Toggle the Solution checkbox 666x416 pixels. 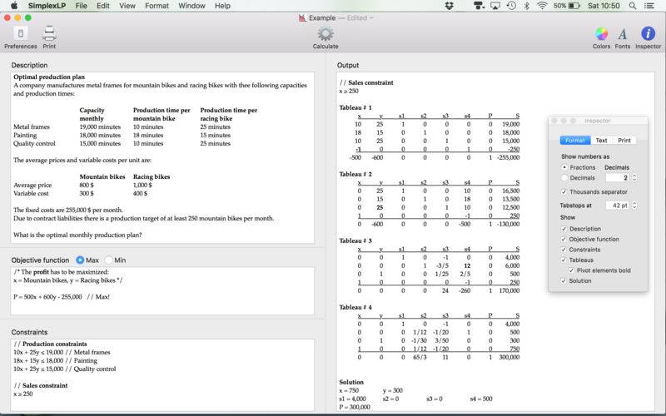564,280
